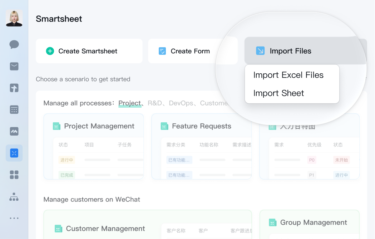
Task: Open the meeting icon below calendar
Action: 14,131
